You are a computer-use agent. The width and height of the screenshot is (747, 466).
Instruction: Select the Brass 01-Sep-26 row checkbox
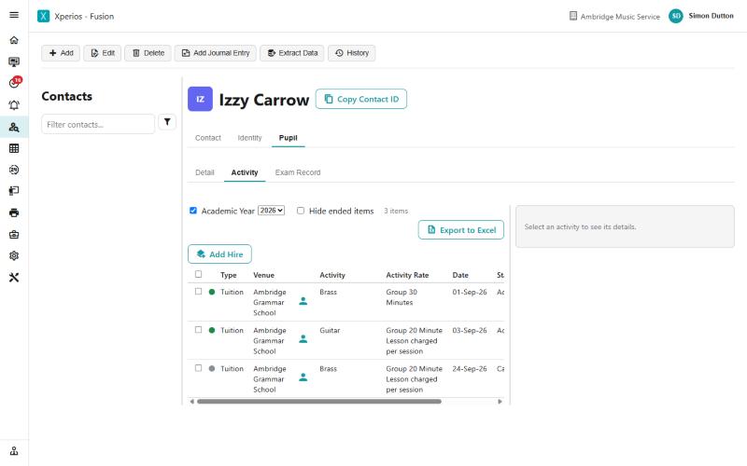point(198,292)
